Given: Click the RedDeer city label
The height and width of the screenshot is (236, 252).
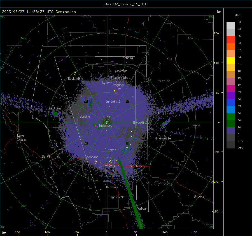Looking at the screenshot, I should (x=119, y=85).
